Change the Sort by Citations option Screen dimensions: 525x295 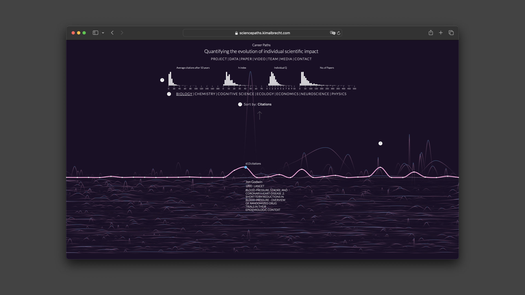coord(264,104)
